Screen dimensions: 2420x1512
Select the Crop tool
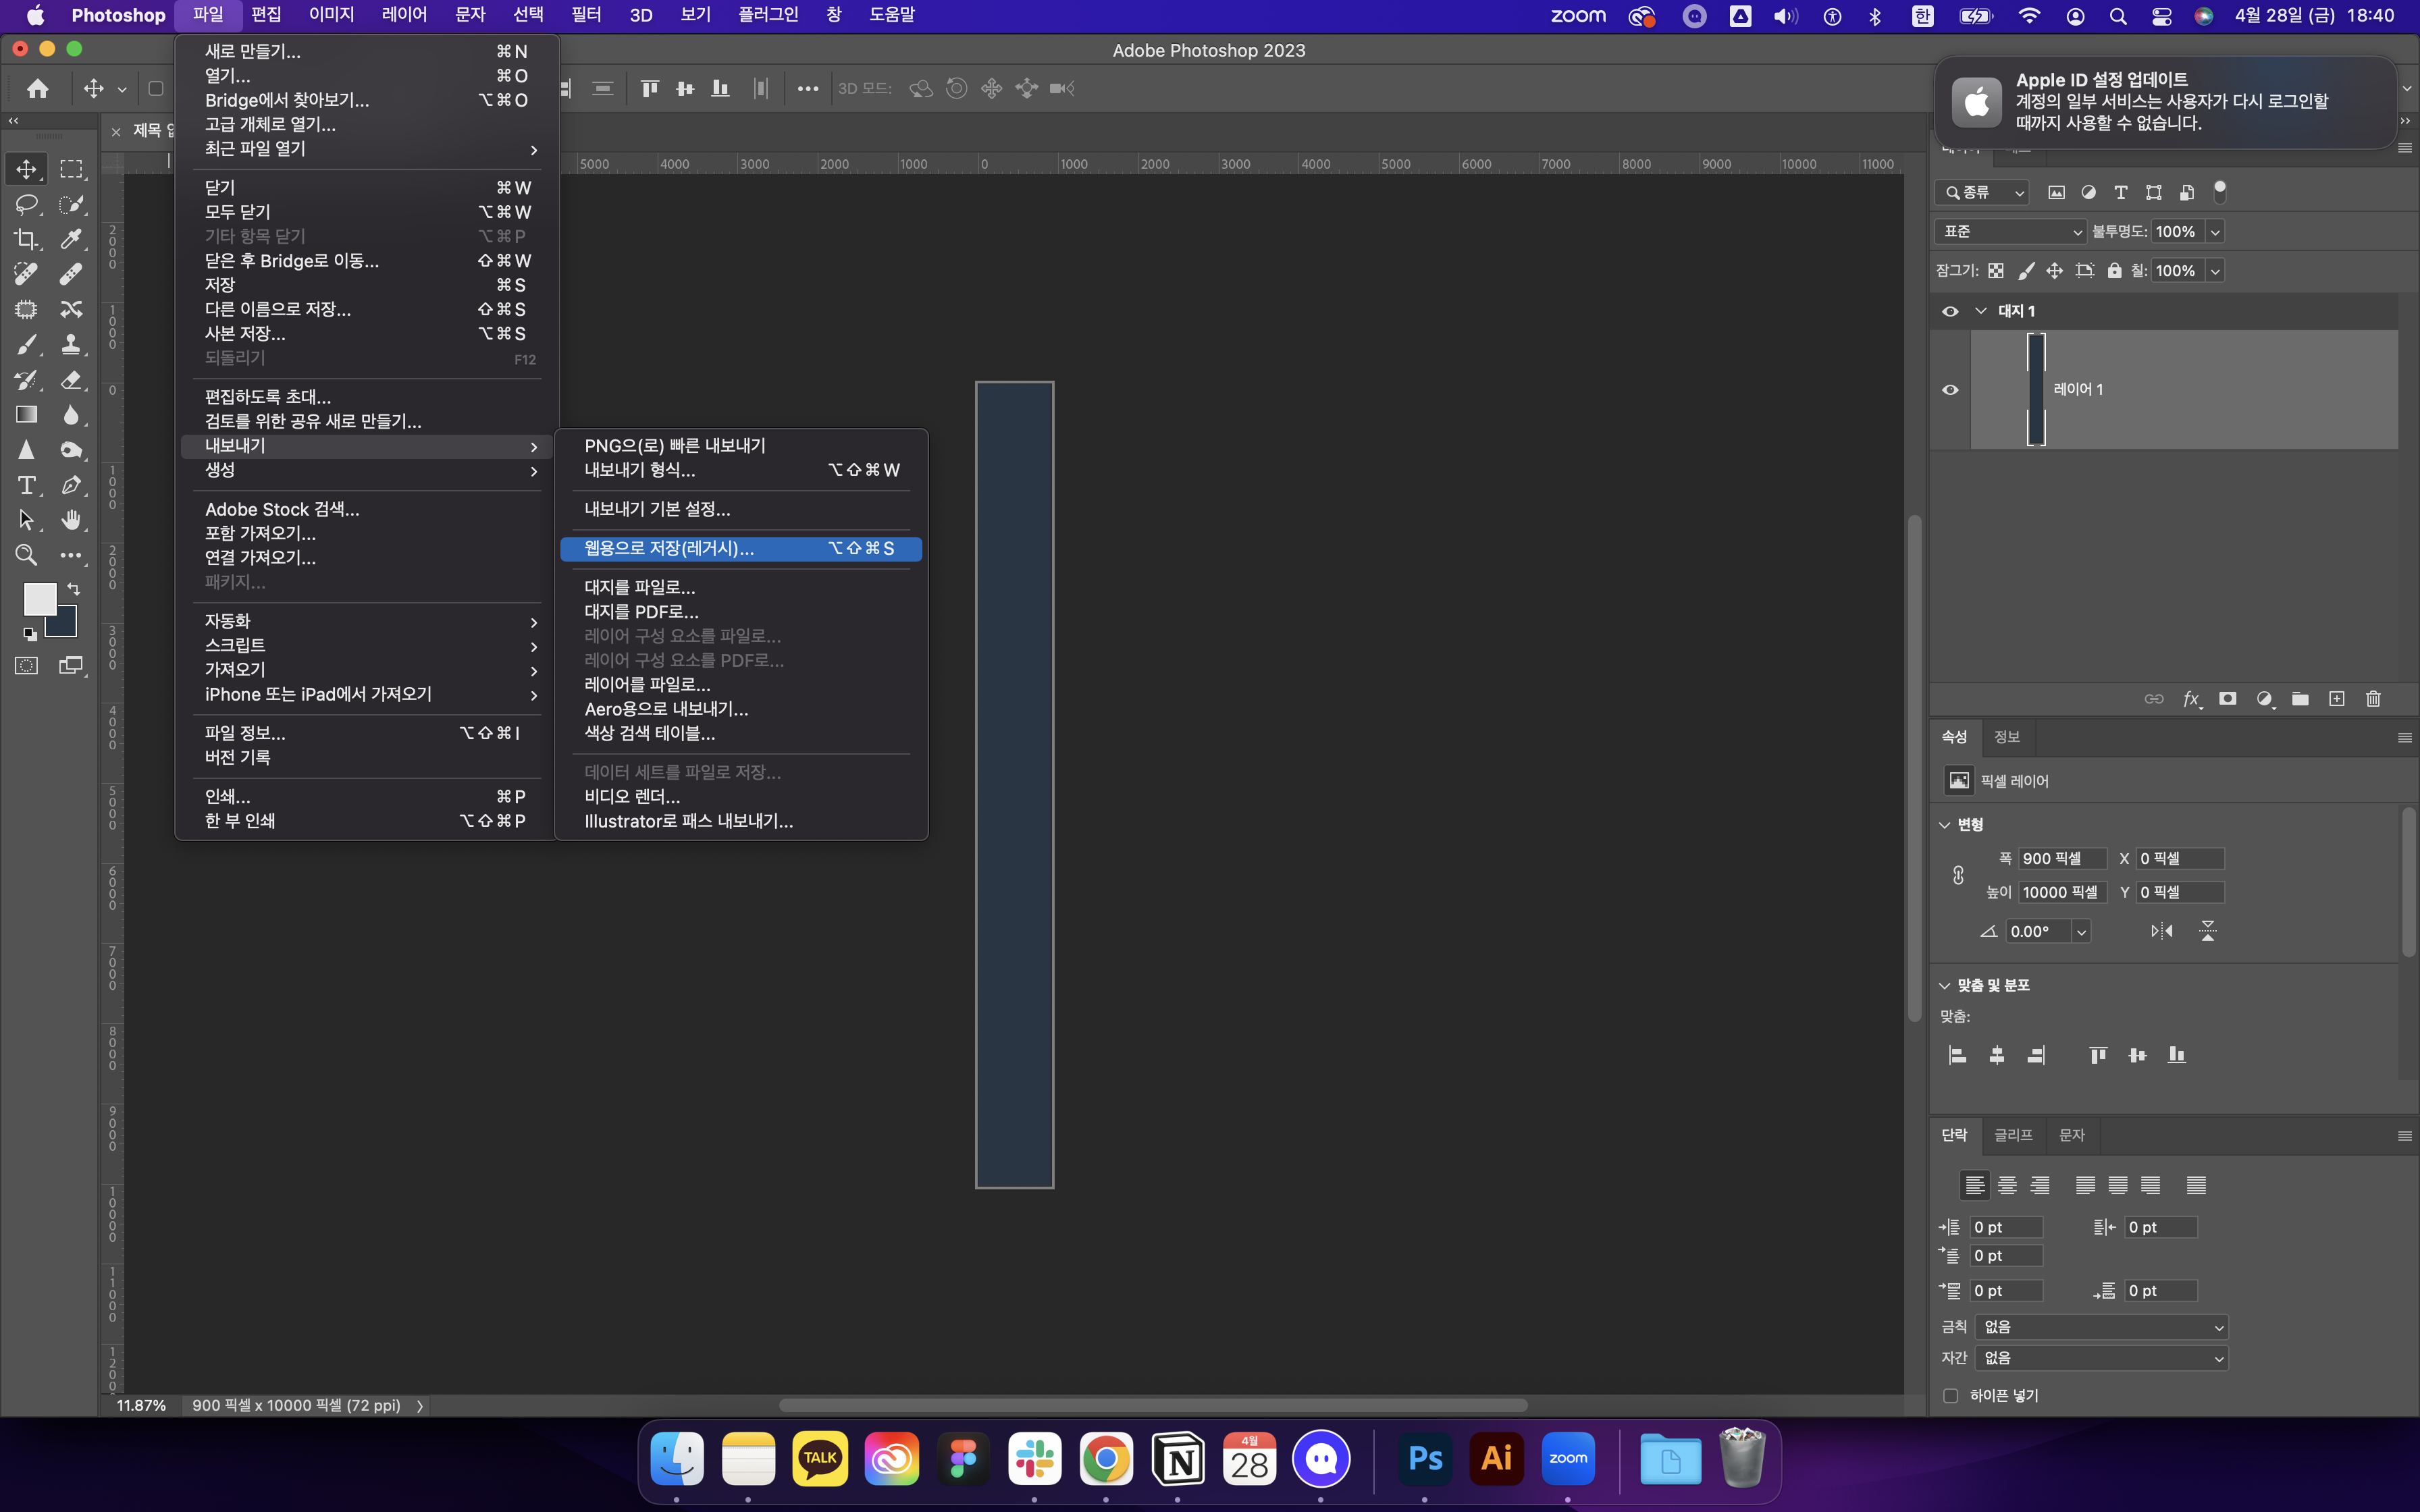(26, 239)
